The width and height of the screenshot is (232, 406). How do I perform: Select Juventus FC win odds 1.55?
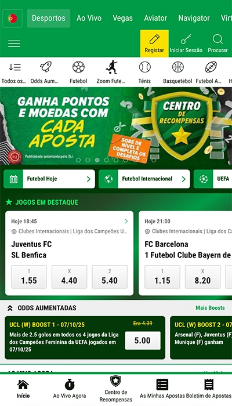[x=29, y=277]
